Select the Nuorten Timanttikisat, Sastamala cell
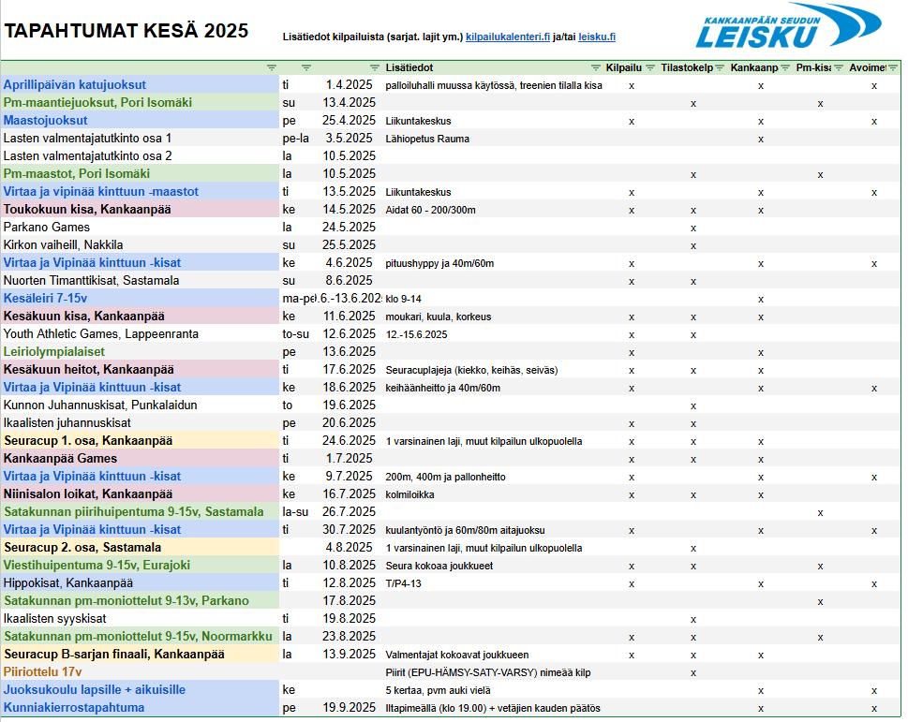This screenshot has width=908, height=722. coord(141,281)
